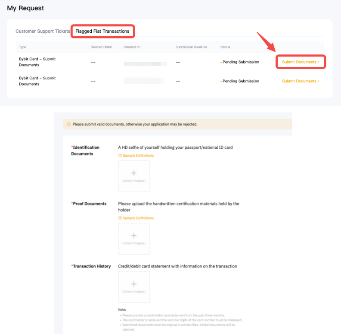Screen dimensions: 341x334
Task: Click the Type column header
Action: [23, 47]
